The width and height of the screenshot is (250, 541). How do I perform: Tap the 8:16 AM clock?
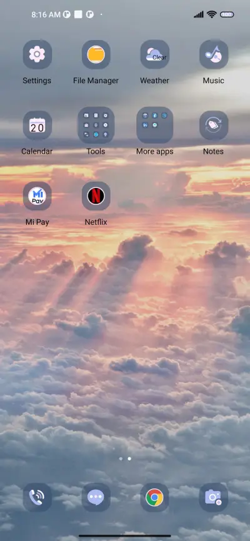pyautogui.click(x=46, y=14)
